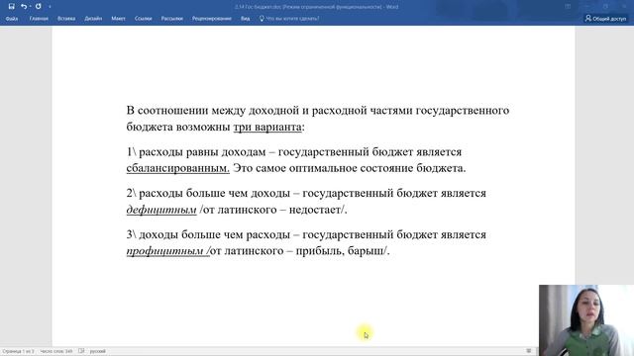Expand Customize Quick Access Toolbar dropdown
The image size is (634, 356).
point(50,7)
